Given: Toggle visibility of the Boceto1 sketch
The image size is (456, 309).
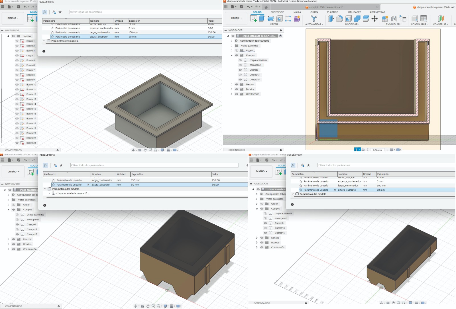Looking at the screenshot, I should 17,41.
